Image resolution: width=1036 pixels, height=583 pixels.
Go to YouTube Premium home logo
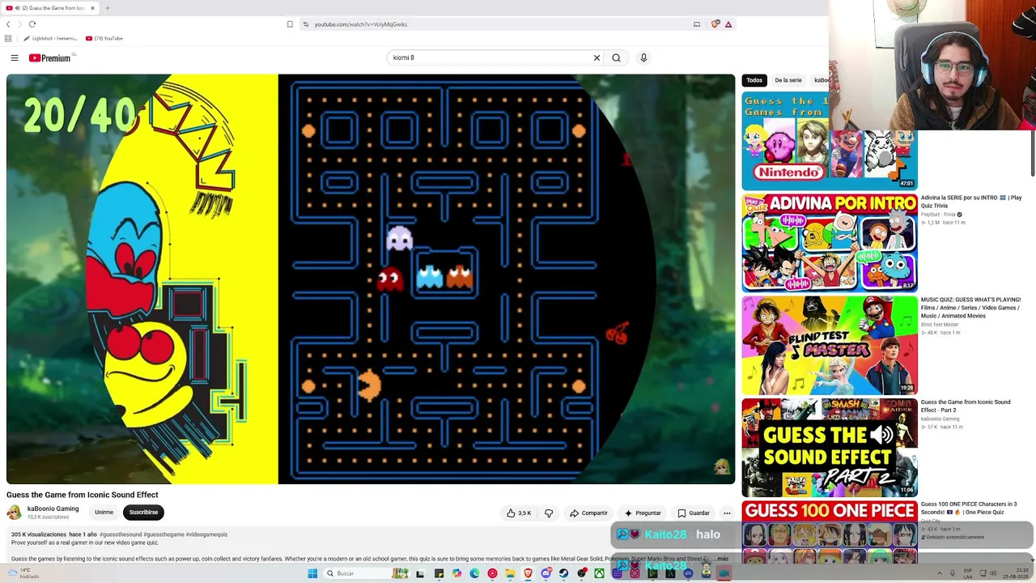(x=50, y=58)
